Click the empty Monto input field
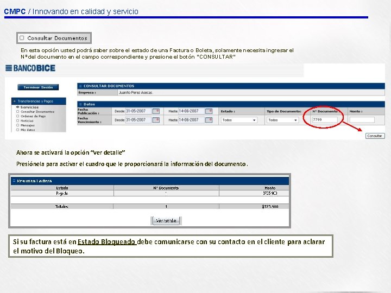 362,120
